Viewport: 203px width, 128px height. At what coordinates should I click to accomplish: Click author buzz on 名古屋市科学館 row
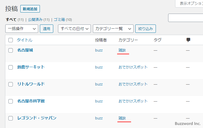pos(99,101)
